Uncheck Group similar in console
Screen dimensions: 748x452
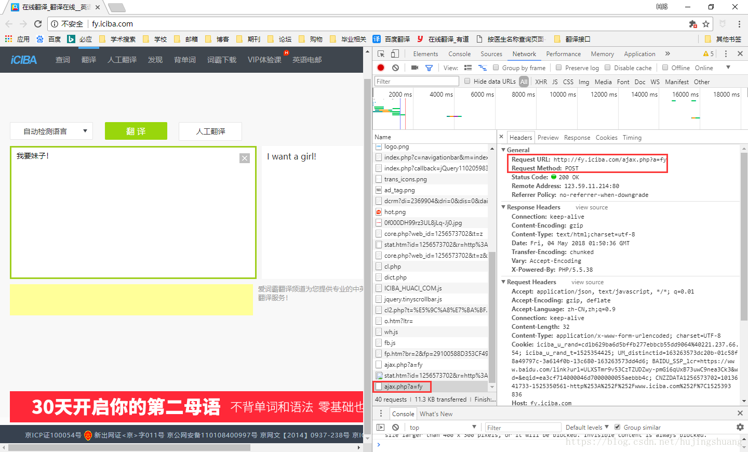click(617, 427)
